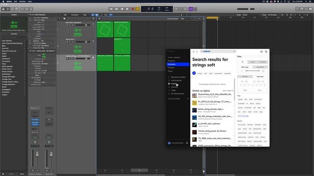
Task: Click the Logic transport Play button
Action: 128,9
